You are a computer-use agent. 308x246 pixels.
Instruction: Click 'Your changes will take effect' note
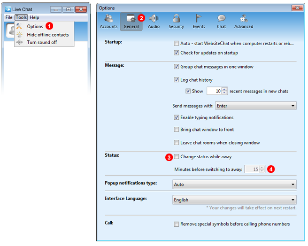pos(251,208)
